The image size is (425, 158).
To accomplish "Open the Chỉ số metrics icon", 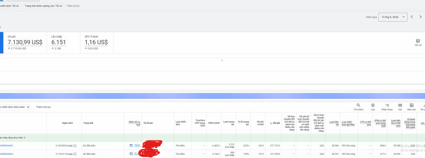I will pyautogui.click(x=418, y=42).
